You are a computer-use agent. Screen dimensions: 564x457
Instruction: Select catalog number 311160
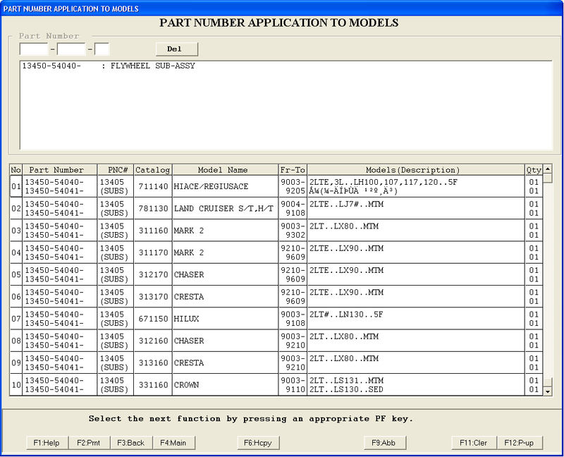[153, 231]
